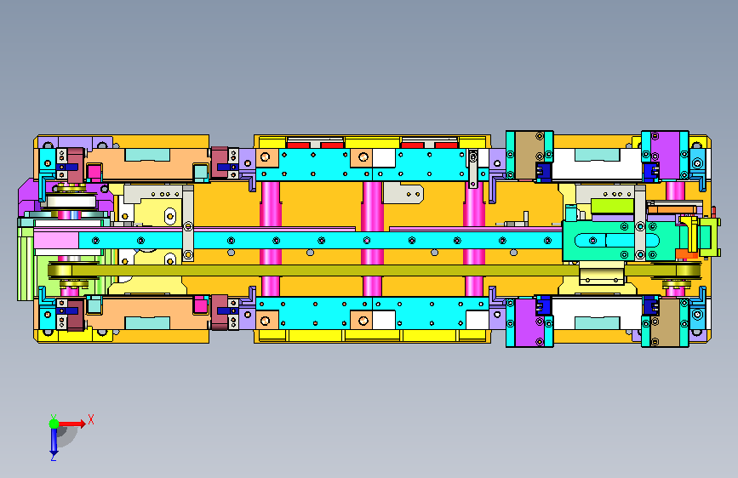Click the red X axis arrow of triad
Image resolution: width=738 pixels, height=478 pixels.
(x=72, y=424)
